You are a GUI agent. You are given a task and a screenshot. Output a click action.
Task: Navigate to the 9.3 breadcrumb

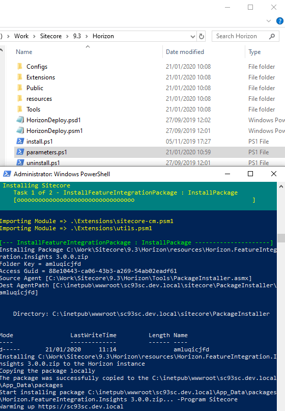(77, 36)
